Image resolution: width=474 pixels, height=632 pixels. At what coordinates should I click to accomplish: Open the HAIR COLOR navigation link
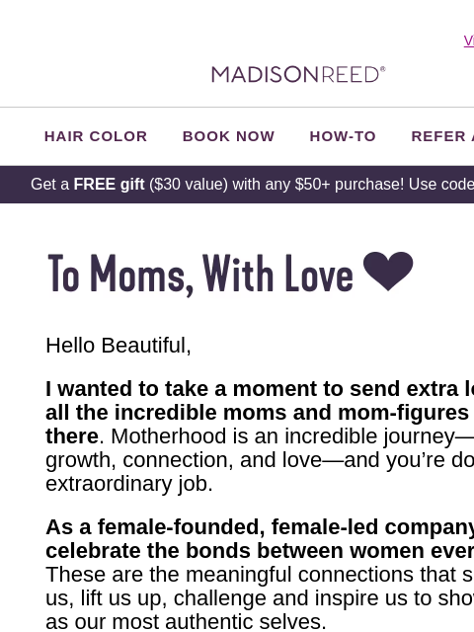coord(96,136)
